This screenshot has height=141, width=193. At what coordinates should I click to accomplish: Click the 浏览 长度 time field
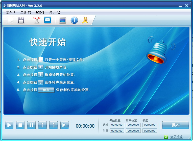click(150, 131)
